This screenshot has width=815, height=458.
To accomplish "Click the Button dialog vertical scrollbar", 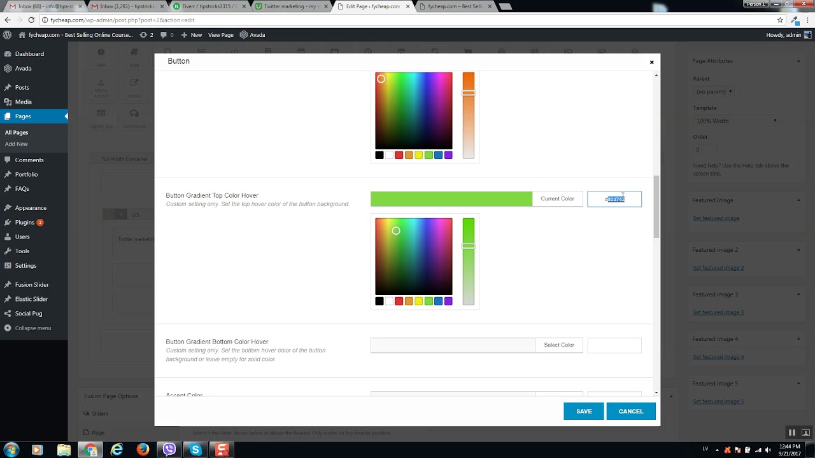I will pyautogui.click(x=656, y=207).
